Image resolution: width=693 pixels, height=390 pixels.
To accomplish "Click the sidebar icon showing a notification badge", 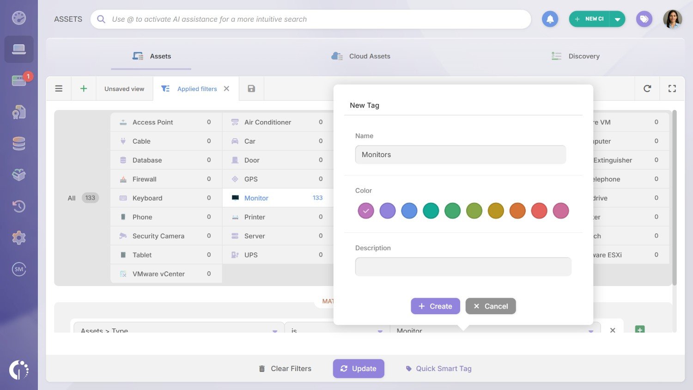I will coord(18,79).
